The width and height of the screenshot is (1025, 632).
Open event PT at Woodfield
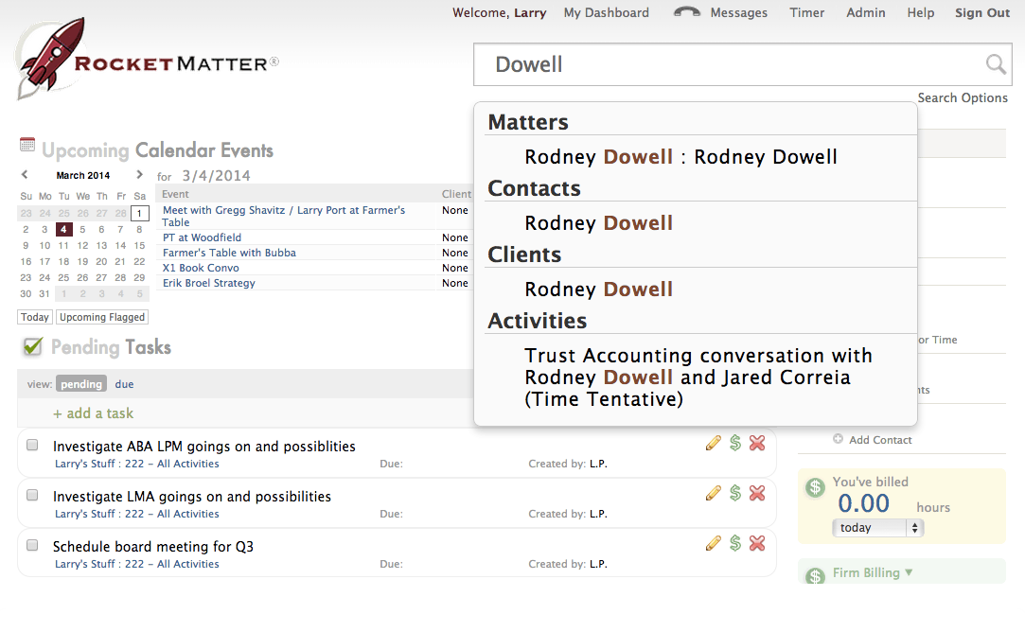202,237
